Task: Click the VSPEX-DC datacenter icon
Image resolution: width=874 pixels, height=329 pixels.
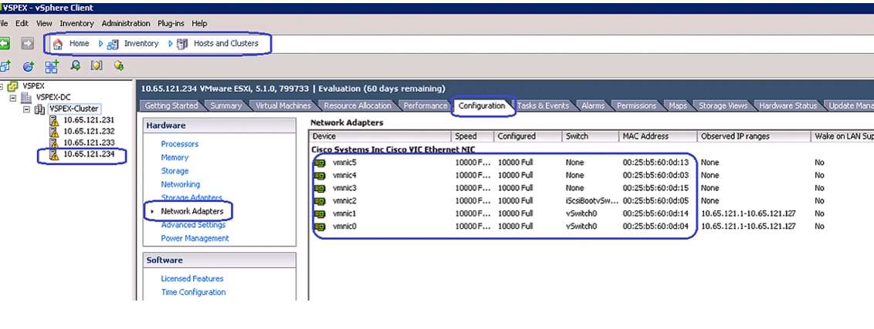Action: pyautogui.click(x=27, y=98)
